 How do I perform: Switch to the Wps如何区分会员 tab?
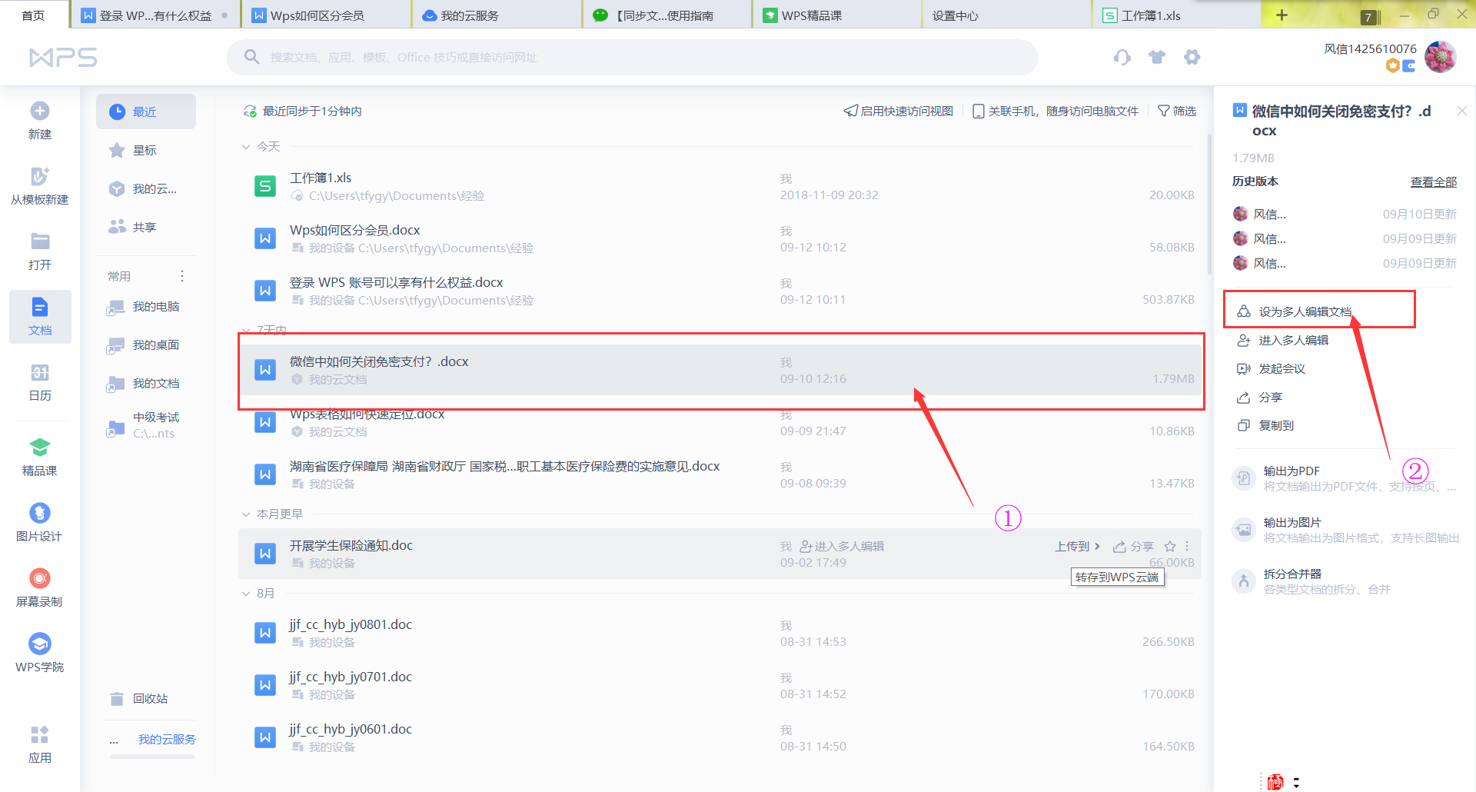(326, 15)
